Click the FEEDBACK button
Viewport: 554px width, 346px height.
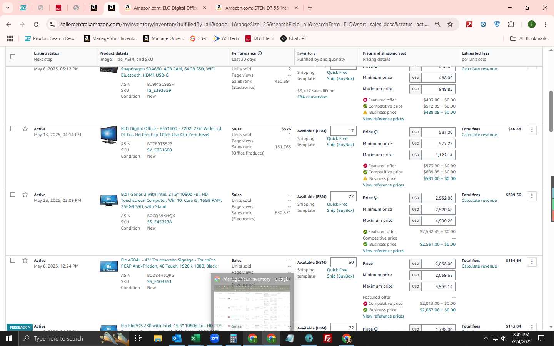pyautogui.click(x=20, y=327)
